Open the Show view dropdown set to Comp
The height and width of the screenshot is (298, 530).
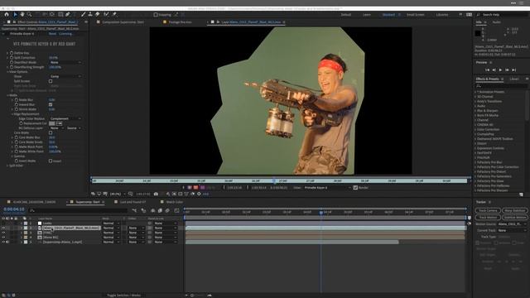pos(65,76)
